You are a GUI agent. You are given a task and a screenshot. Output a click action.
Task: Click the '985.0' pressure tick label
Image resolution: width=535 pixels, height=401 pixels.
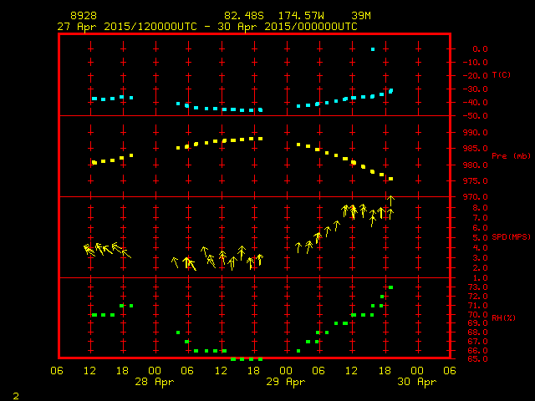click(476, 149)
